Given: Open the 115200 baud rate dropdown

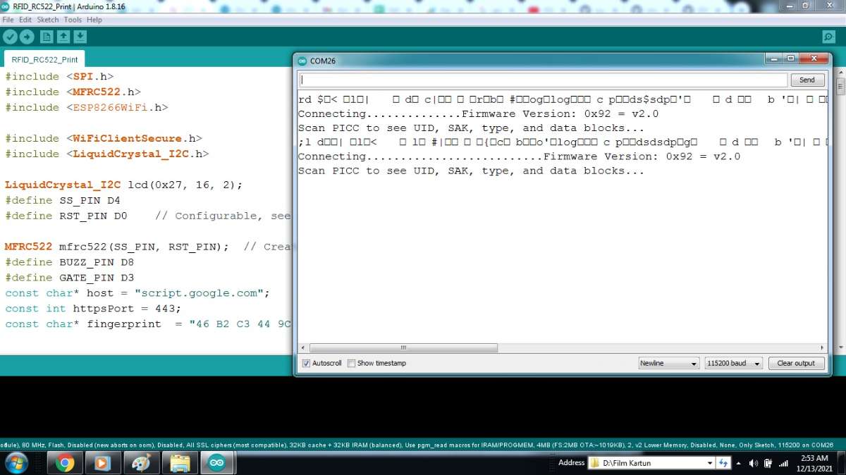Looking at the screenshot, I should click(733, 364).
